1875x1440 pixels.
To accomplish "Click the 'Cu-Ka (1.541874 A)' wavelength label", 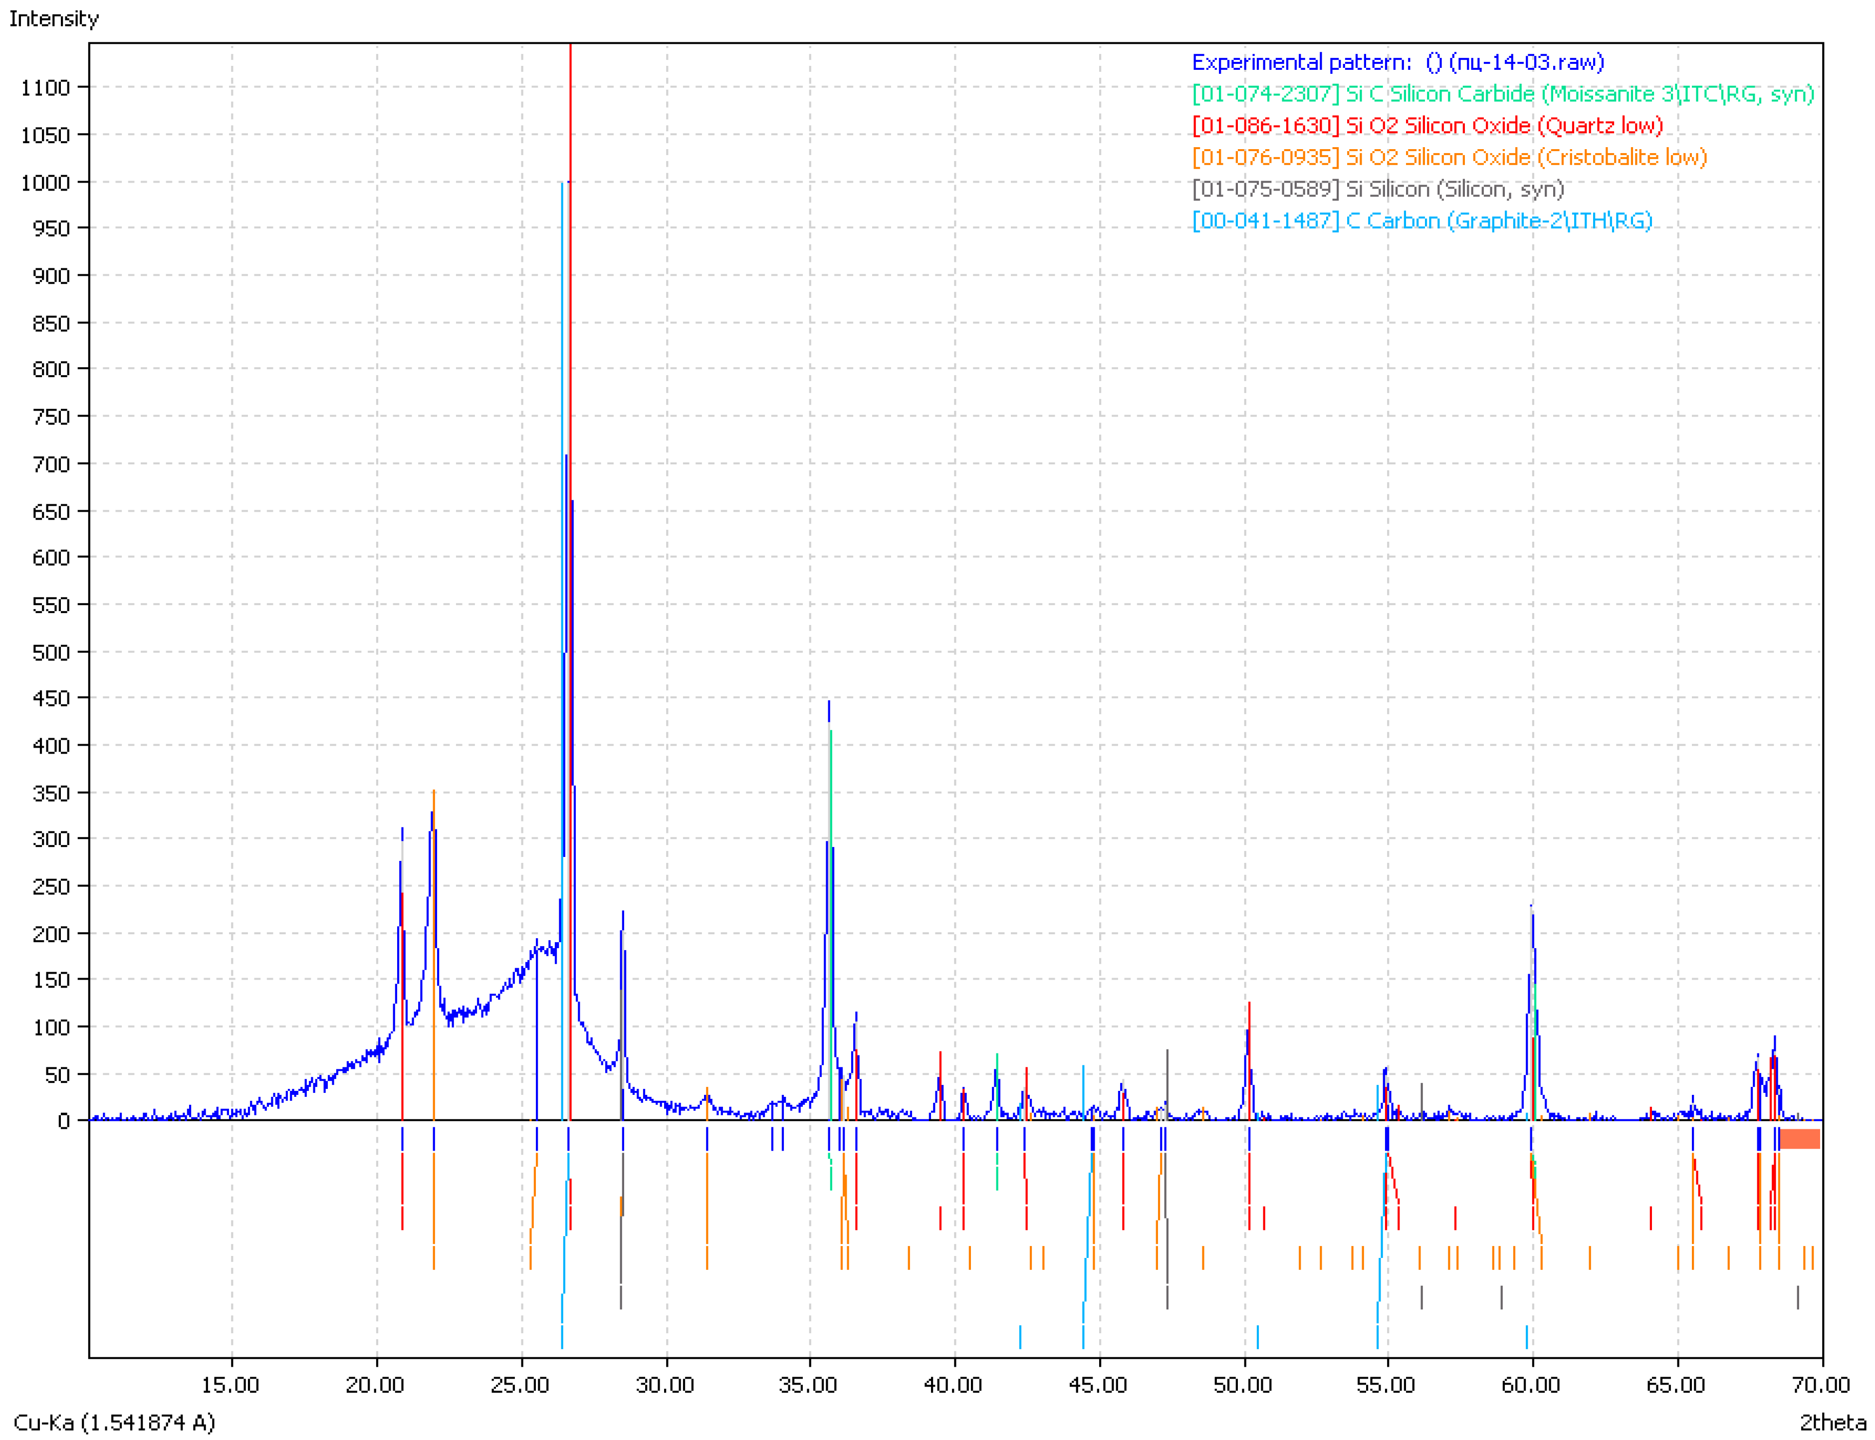I will [x=114, y=1423].
